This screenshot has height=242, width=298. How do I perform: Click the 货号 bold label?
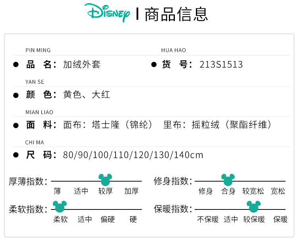click(177, 65)
